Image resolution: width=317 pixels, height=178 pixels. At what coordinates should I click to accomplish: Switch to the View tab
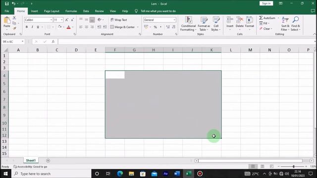113,11
